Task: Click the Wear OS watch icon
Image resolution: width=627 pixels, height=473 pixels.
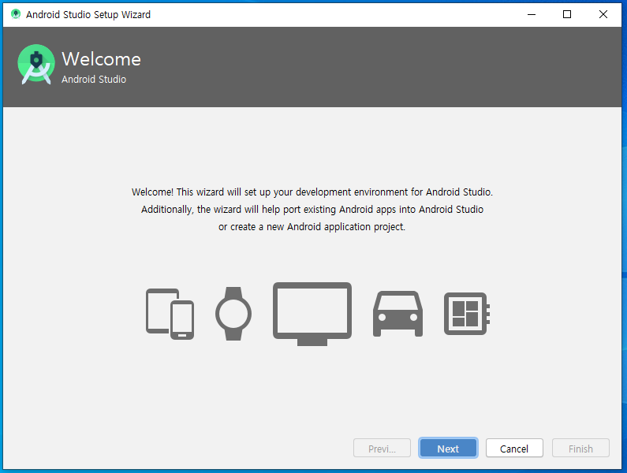Action: pos(233,314)
